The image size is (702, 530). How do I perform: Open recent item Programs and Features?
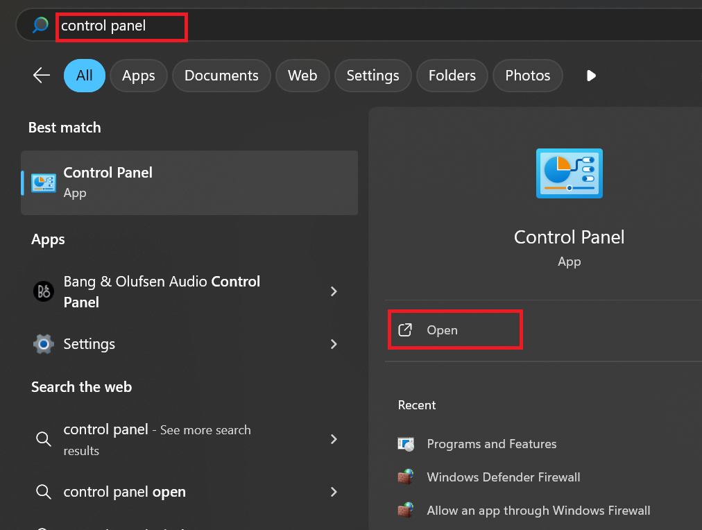491,443
